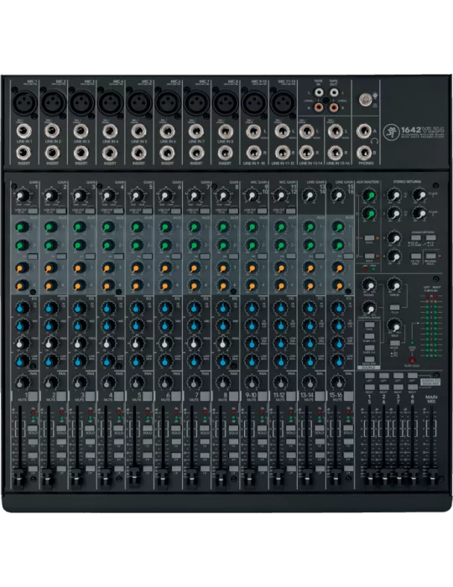Assign channel 4 to the L-R main mix

click(x=118, y=469)
